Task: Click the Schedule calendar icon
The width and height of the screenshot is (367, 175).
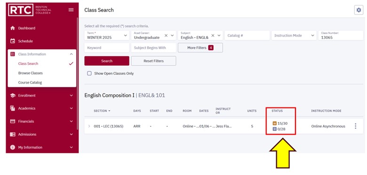Action: click(13, 41)
